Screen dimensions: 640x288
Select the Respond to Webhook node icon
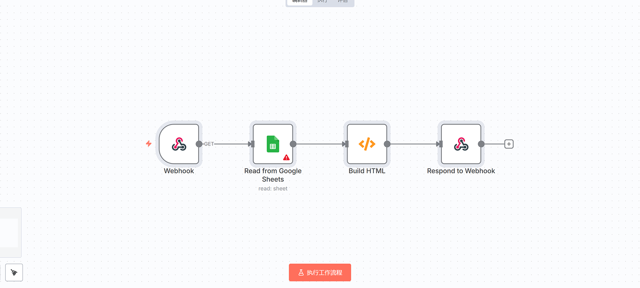point(461,144)
